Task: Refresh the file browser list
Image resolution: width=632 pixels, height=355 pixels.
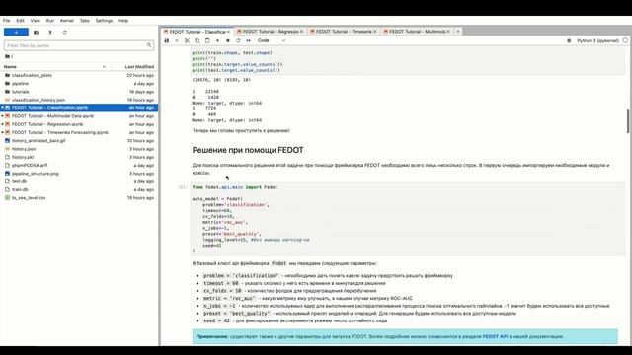Action: click(x=64, y=33)
